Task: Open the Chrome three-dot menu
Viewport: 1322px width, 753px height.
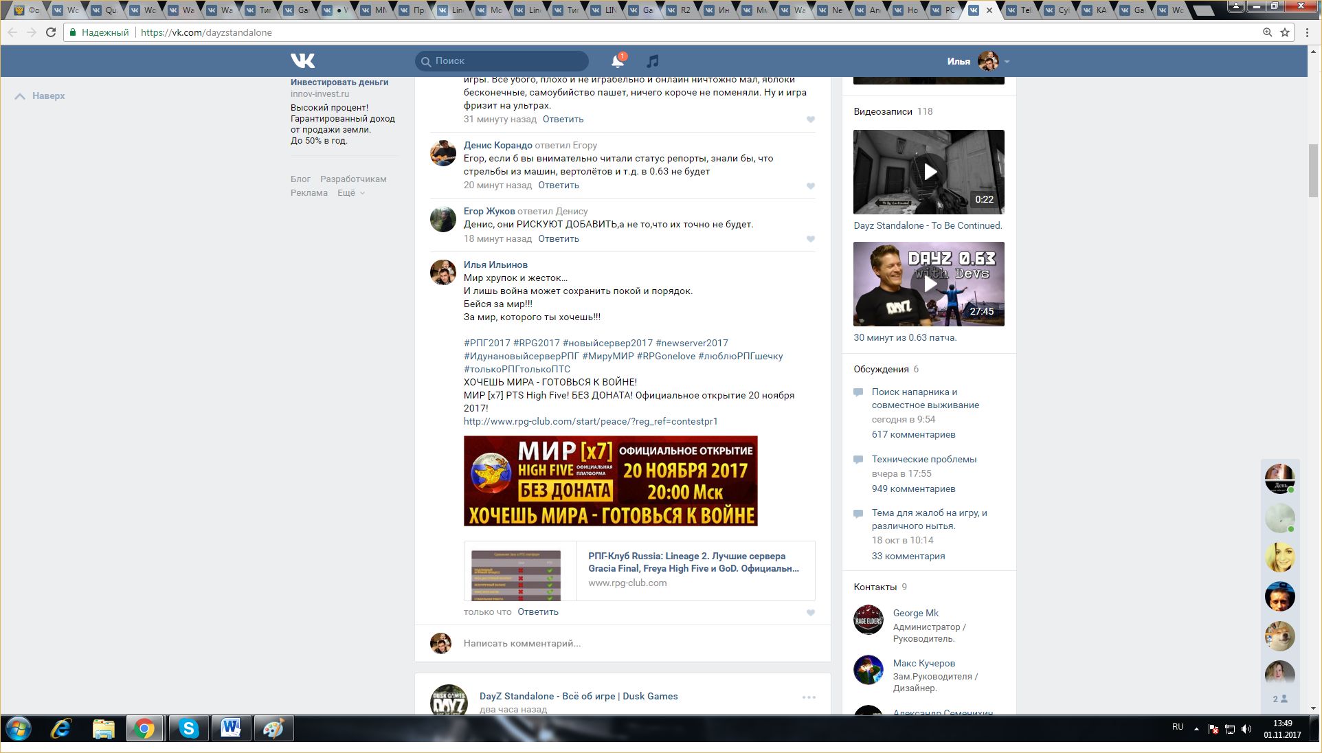Action: tap(1307, 32)
